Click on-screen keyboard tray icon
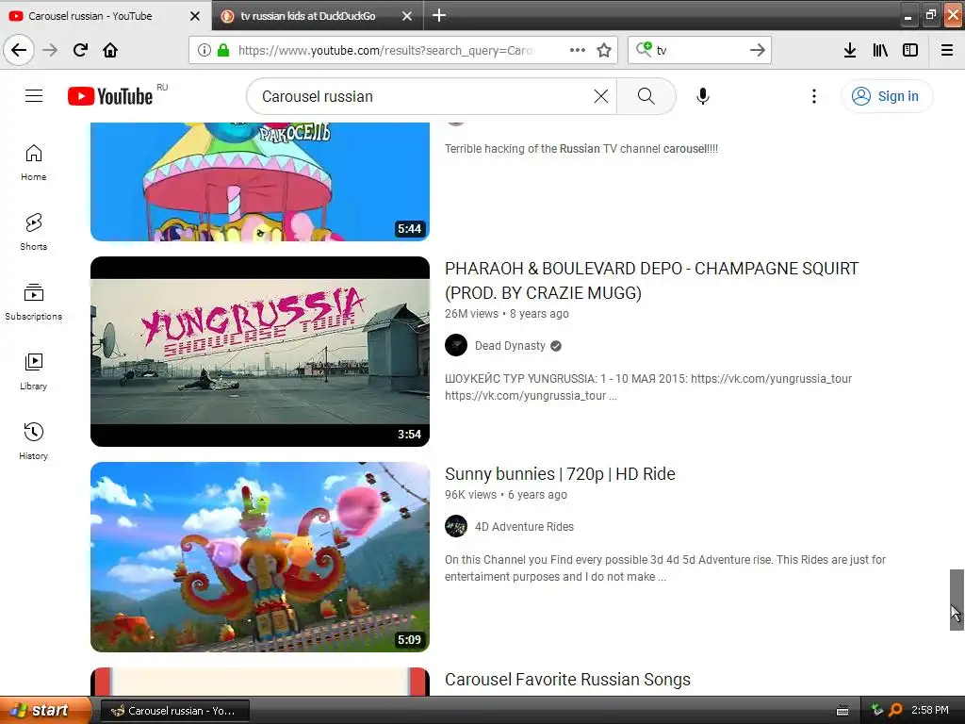965x724 pixels. click(842, 711)
